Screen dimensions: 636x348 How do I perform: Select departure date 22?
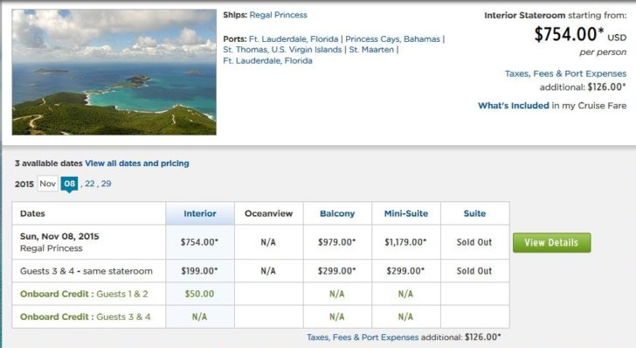coord(90,184)
